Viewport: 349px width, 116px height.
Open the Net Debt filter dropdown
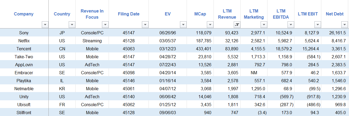(344, 25)
